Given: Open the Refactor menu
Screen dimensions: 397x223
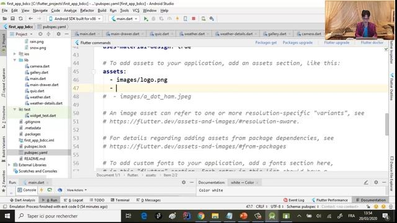Looking at the screenshot, I should [x=87, y=11].
